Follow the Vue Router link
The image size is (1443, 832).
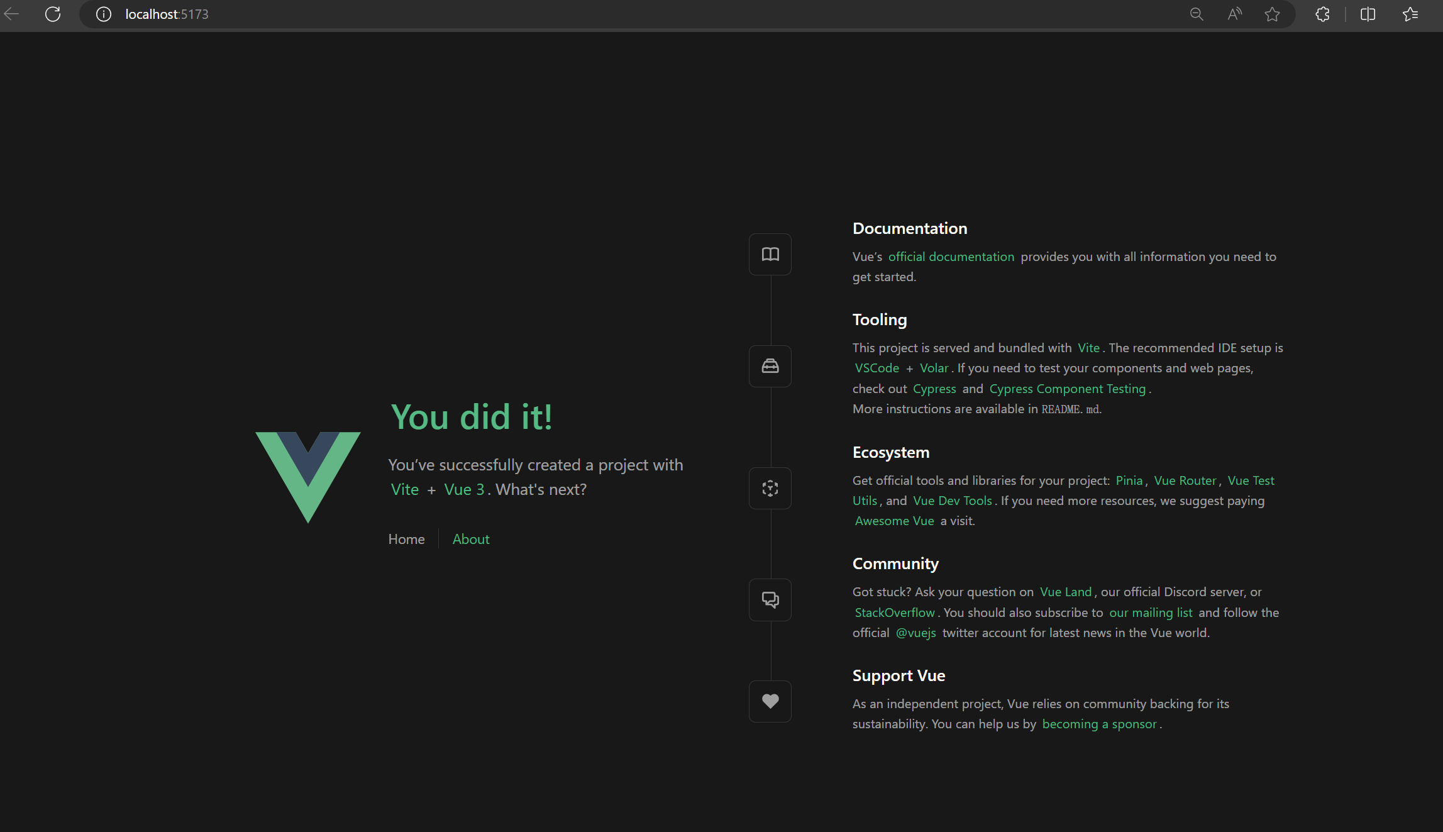pos(1185,480)
